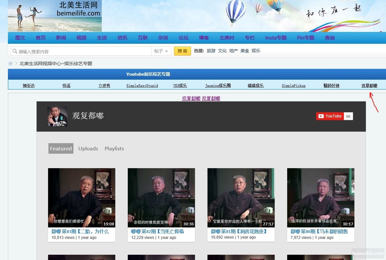Open the Jasmine娱乐圈 category link

(x=218, y=86)
